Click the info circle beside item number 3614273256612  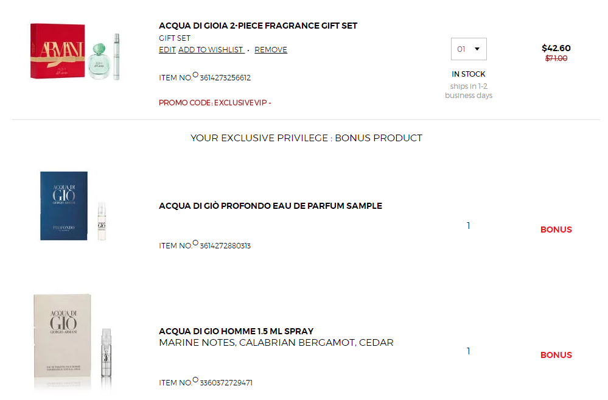click(195, 75)
